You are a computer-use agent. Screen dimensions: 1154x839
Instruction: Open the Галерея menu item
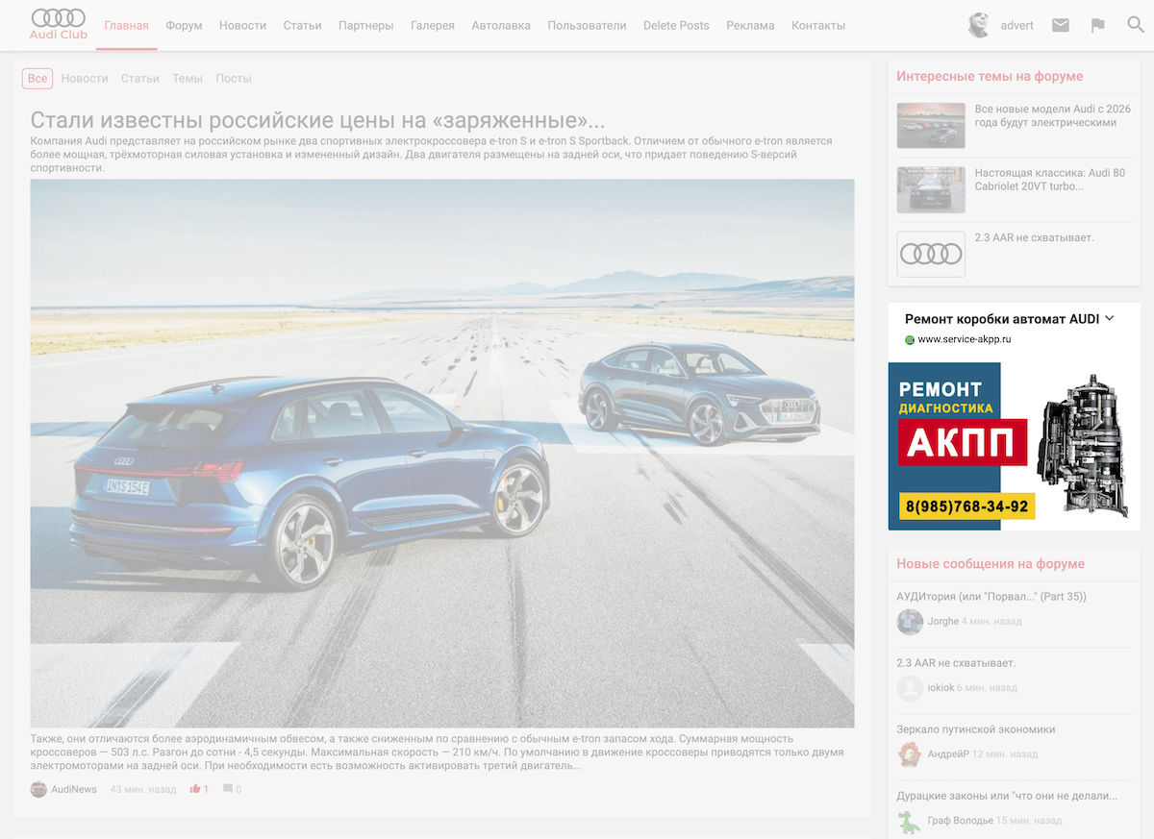click(x=433, y=26)
